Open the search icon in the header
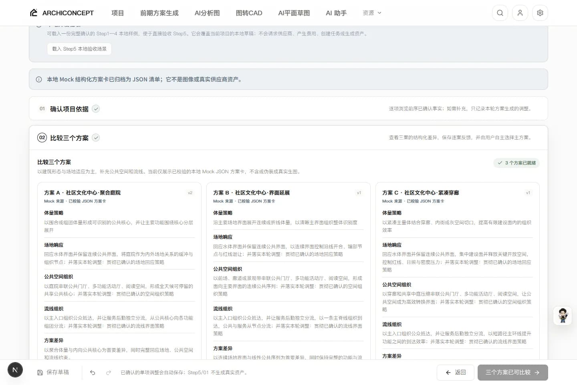 [500, 13]
